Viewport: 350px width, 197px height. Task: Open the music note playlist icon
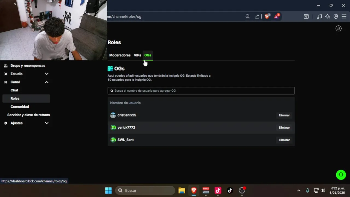tap(319, 16)
